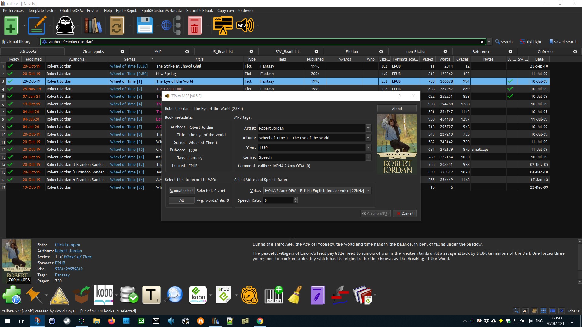
Task: Click the Saved search button
Action: coord(563,42)
